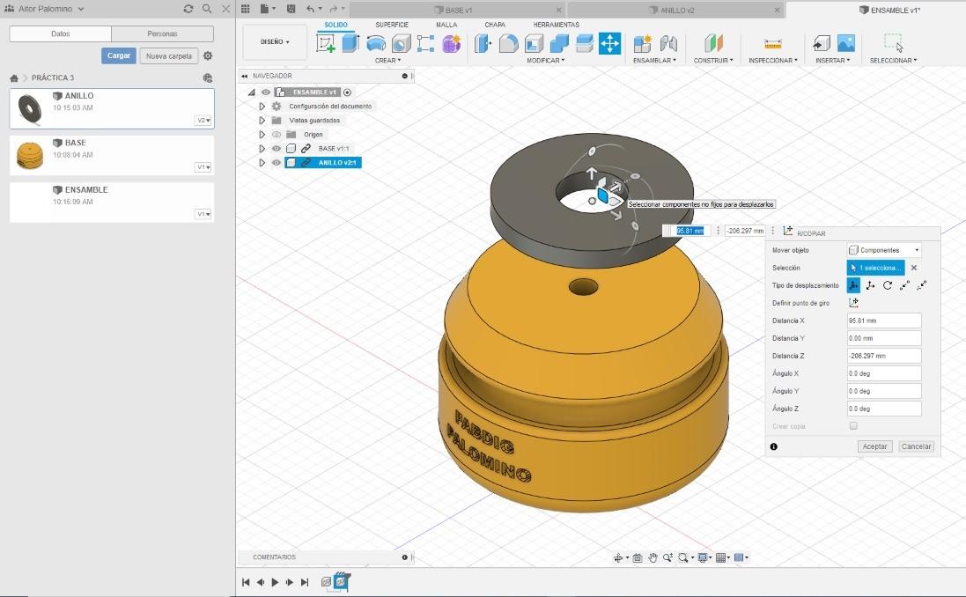The height and width of the screenshot is (597, 966).
Task: Activate the Fillet tool
Action: click(508, 43)
